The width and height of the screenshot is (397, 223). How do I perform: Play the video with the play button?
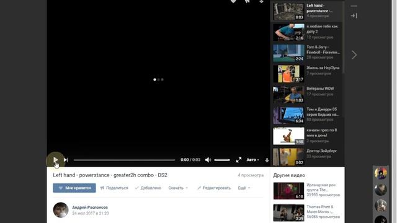55,160
